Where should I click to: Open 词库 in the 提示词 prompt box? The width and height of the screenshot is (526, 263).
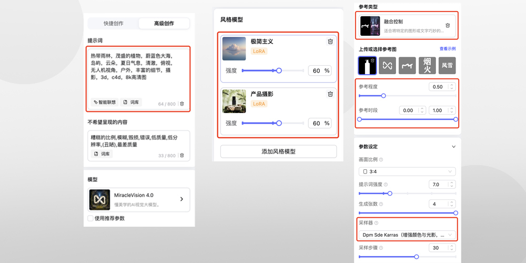coord(131,103)
